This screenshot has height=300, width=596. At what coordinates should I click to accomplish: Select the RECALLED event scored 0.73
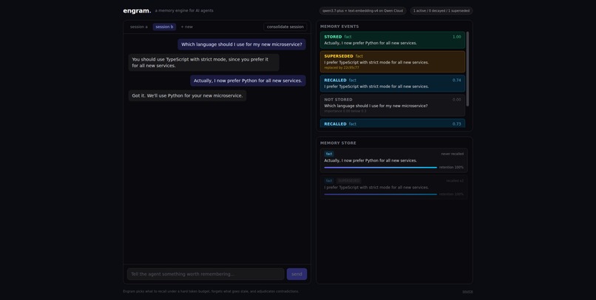[393, 123]
